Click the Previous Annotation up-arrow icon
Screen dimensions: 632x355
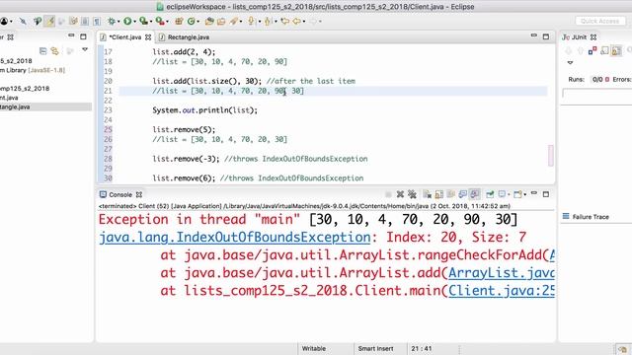268,21
